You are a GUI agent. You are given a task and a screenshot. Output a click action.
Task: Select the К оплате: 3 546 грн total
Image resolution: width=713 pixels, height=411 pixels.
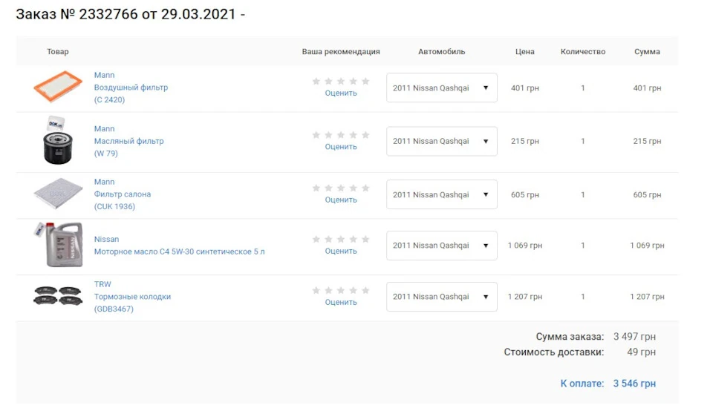[x=608, y=384]
